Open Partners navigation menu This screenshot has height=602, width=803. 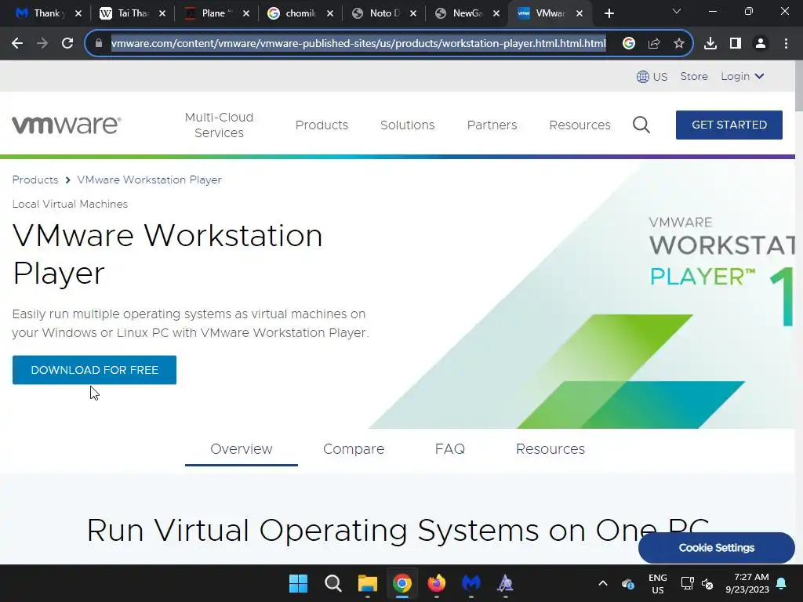[x=492, y=125]
